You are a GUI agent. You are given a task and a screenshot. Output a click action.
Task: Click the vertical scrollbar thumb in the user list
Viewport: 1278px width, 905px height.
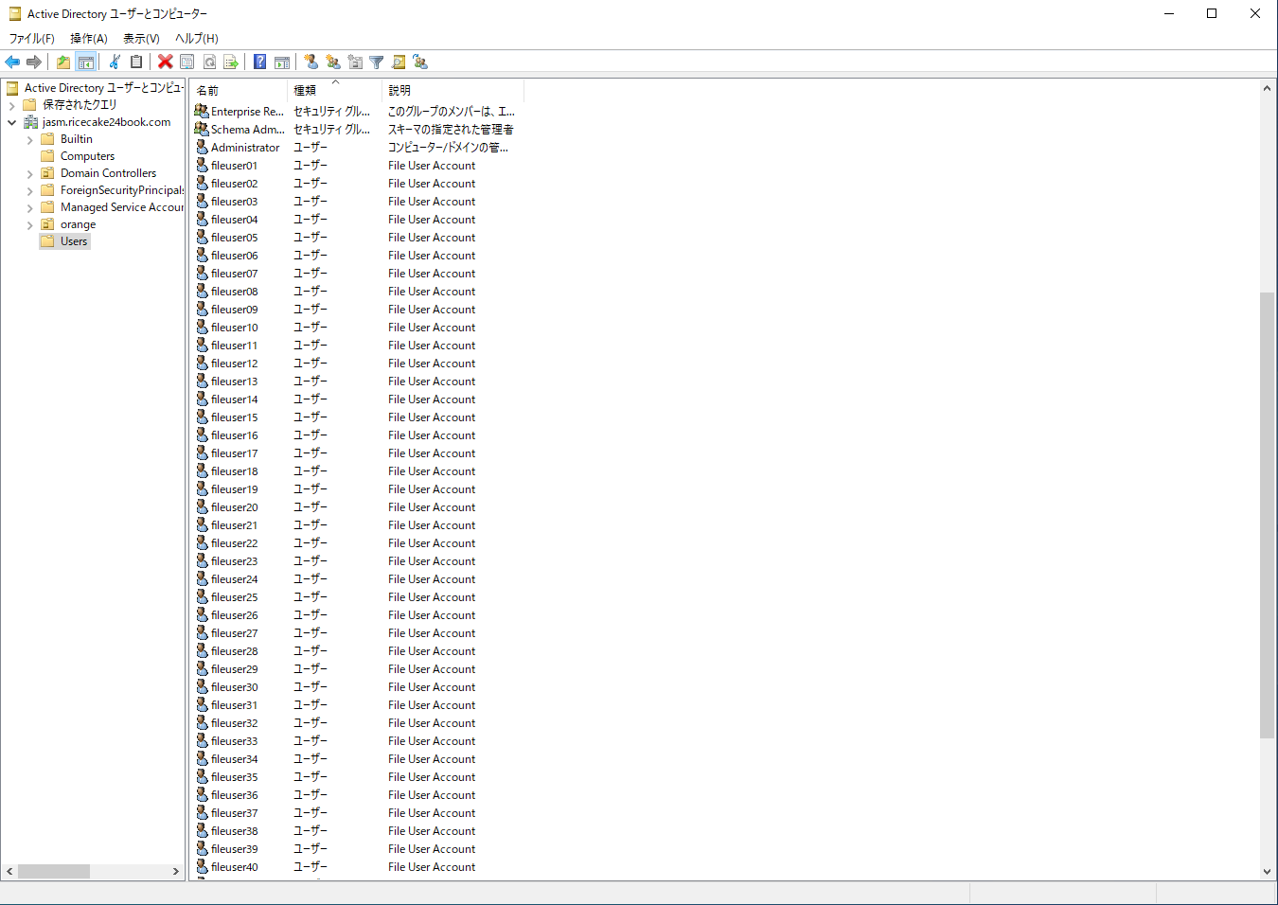(1267, 516)
